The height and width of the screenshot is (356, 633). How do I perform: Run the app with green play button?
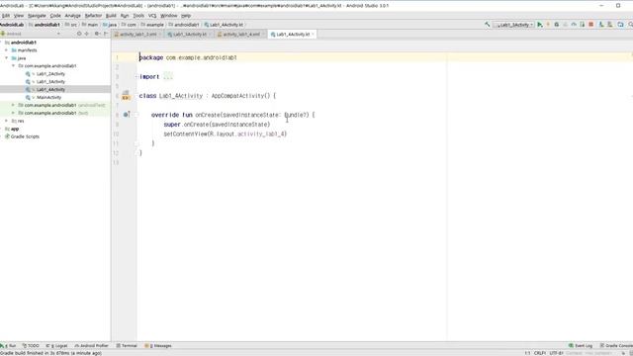(x=540, y=25)
